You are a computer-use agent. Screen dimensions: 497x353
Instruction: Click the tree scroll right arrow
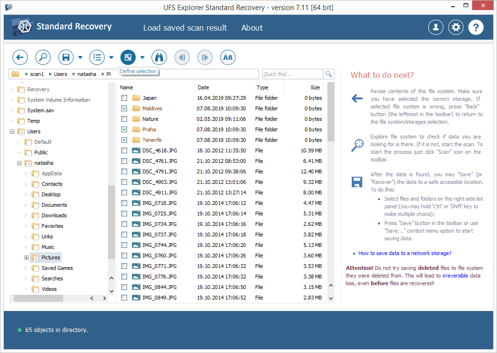pos(104,298)
